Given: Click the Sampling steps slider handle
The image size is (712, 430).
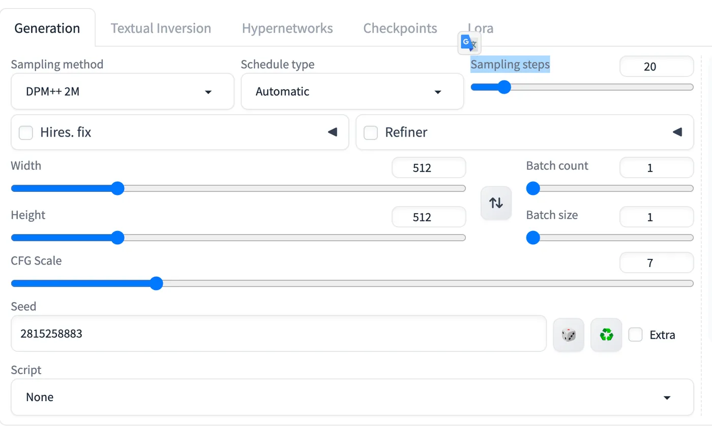Looking at the screenshot, I should pos(504,87).
